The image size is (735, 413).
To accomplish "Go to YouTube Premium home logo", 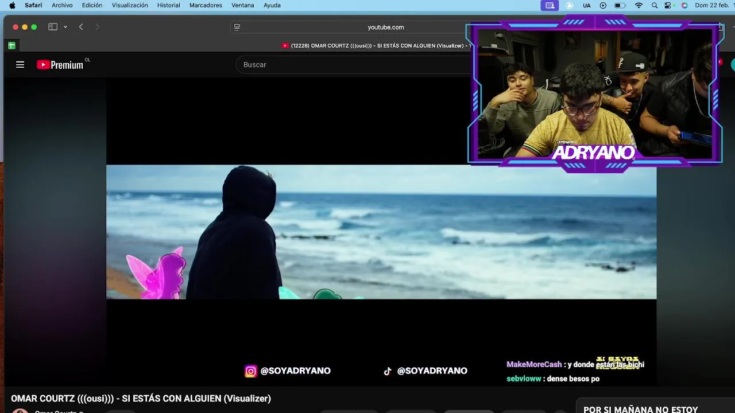I will (60, 65).
